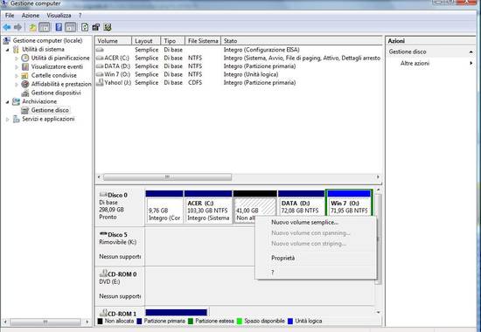Sort by the Stato column header

(x=301, y=41)
